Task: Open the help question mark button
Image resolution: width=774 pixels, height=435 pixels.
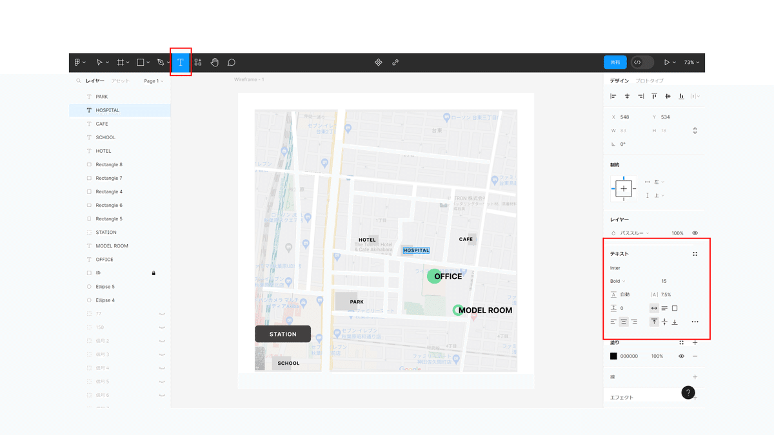Action: [x=688, y=392]
